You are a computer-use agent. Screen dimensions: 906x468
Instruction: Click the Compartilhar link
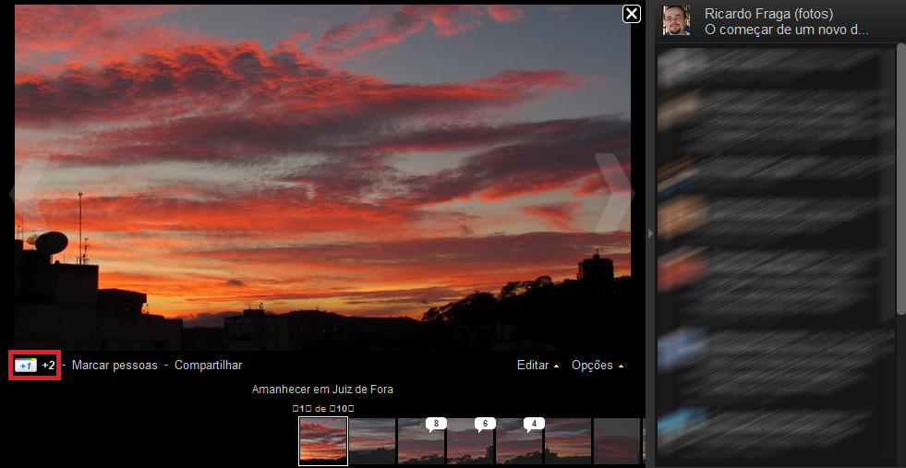(x=208, y=366)
